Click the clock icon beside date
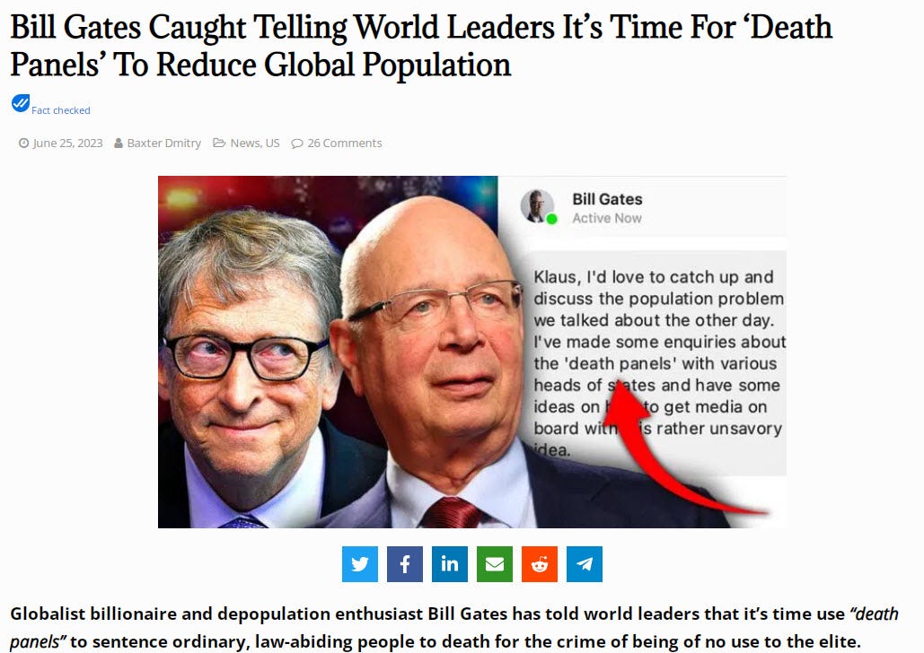924x653 pixels. (23, 144)
